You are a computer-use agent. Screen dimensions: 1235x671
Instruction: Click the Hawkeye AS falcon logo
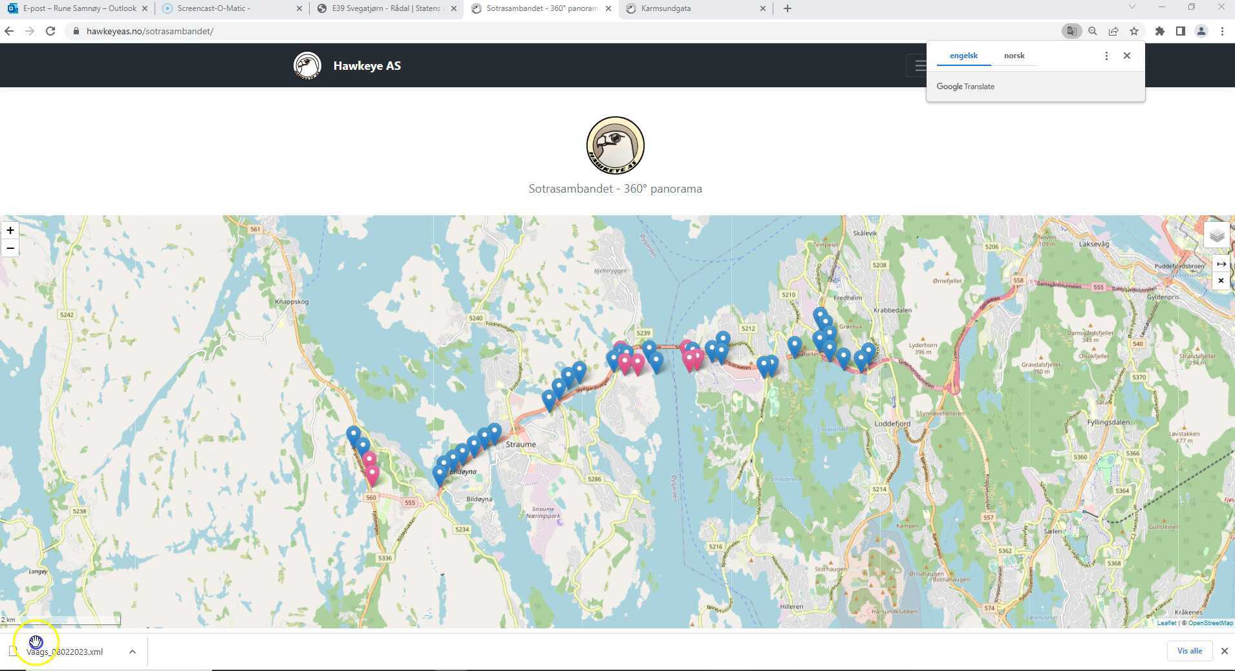(x=308, y=65)
